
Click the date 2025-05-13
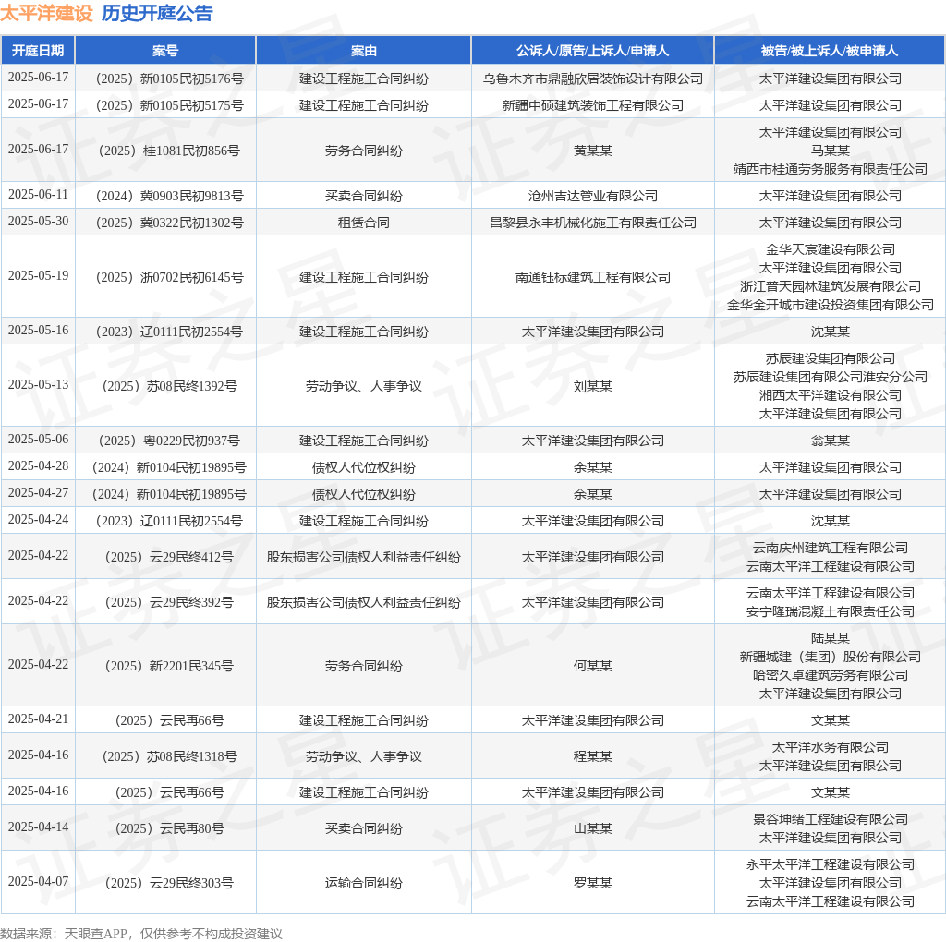[38, 384]
